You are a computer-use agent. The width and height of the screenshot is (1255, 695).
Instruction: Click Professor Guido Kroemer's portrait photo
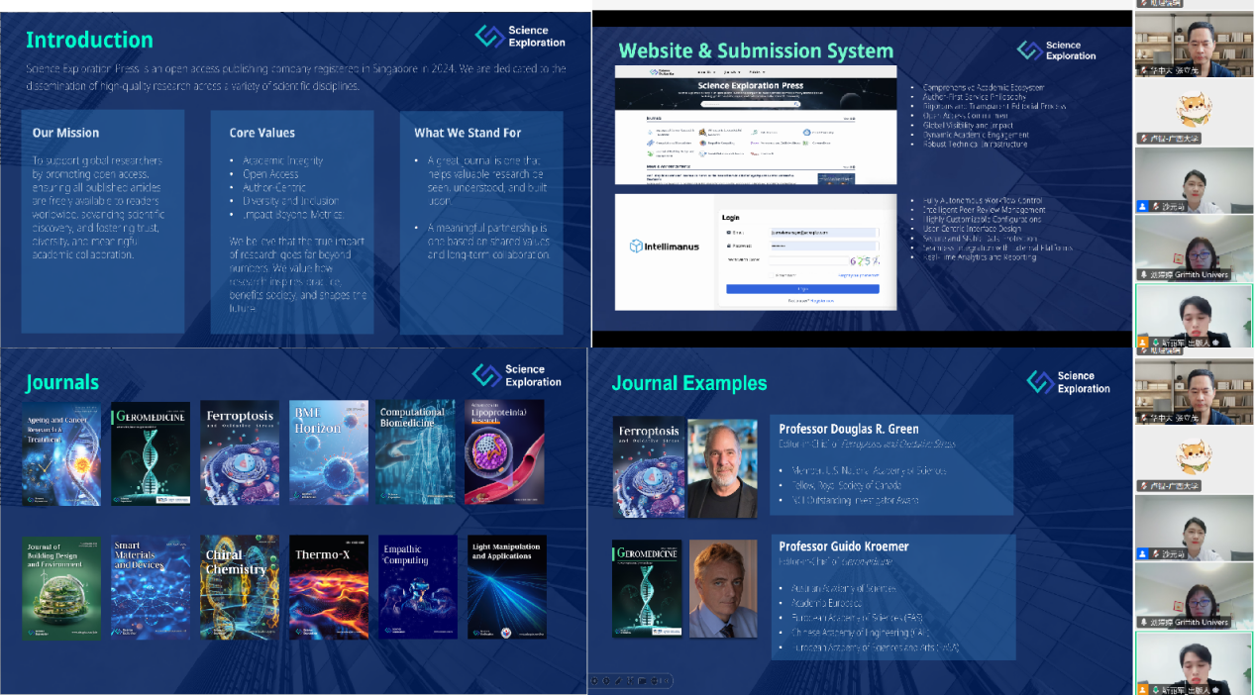(x=723, y=588)
